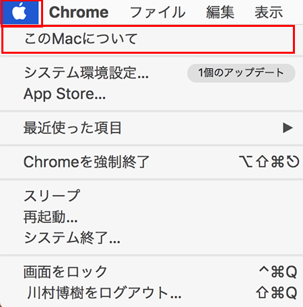Open the Chrome application menu

(79, 12)
